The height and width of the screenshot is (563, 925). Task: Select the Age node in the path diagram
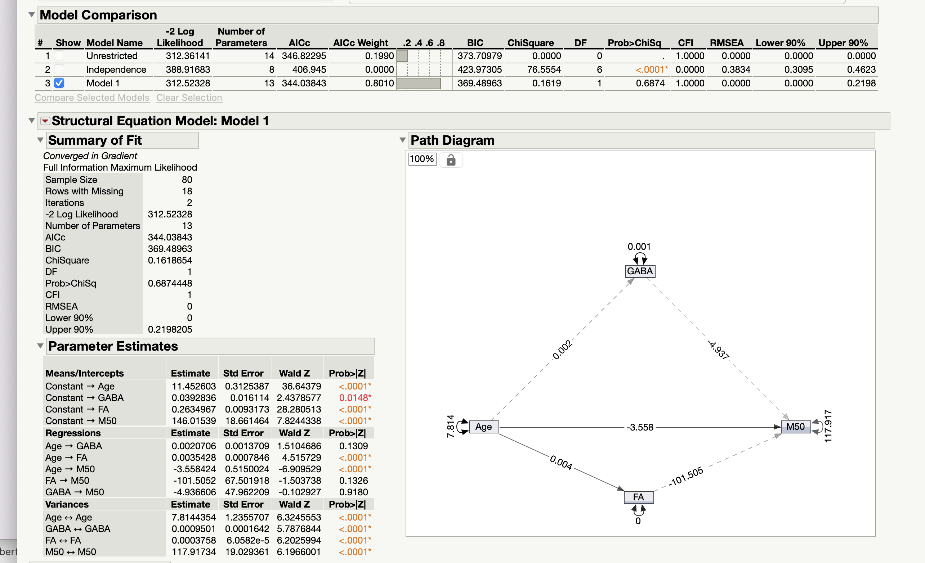click(x=483, y=427)
